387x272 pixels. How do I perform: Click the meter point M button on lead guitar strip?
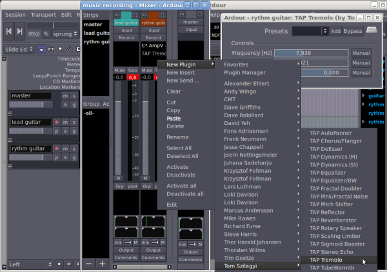(118, 178)
